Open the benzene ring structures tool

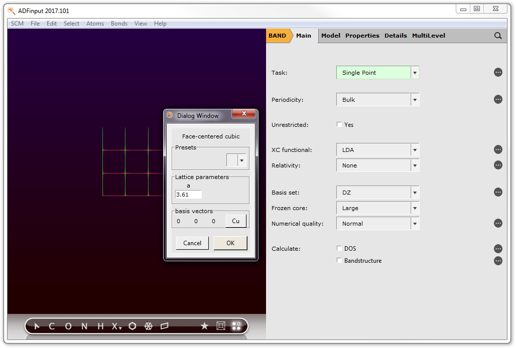click(x=132, y=326)
